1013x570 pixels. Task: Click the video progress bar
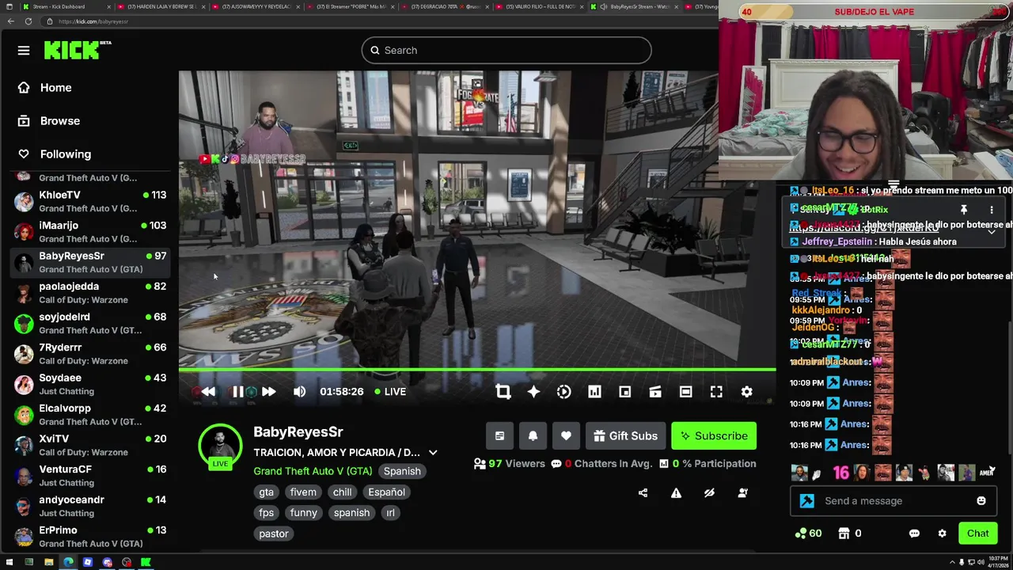(476, 370)
